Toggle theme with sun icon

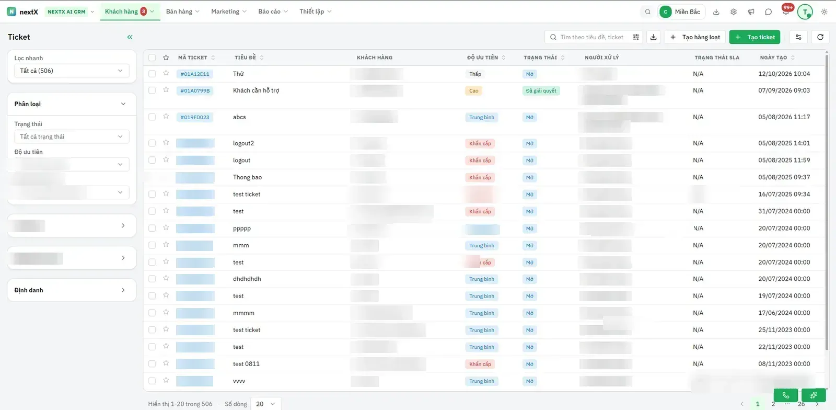(x=824, y=12)
